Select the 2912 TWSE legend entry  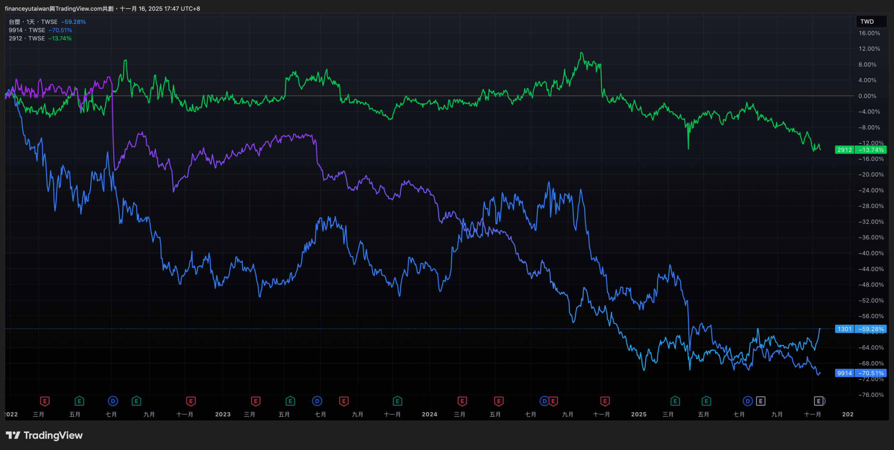pyautogui.click(x=27, y=38)
